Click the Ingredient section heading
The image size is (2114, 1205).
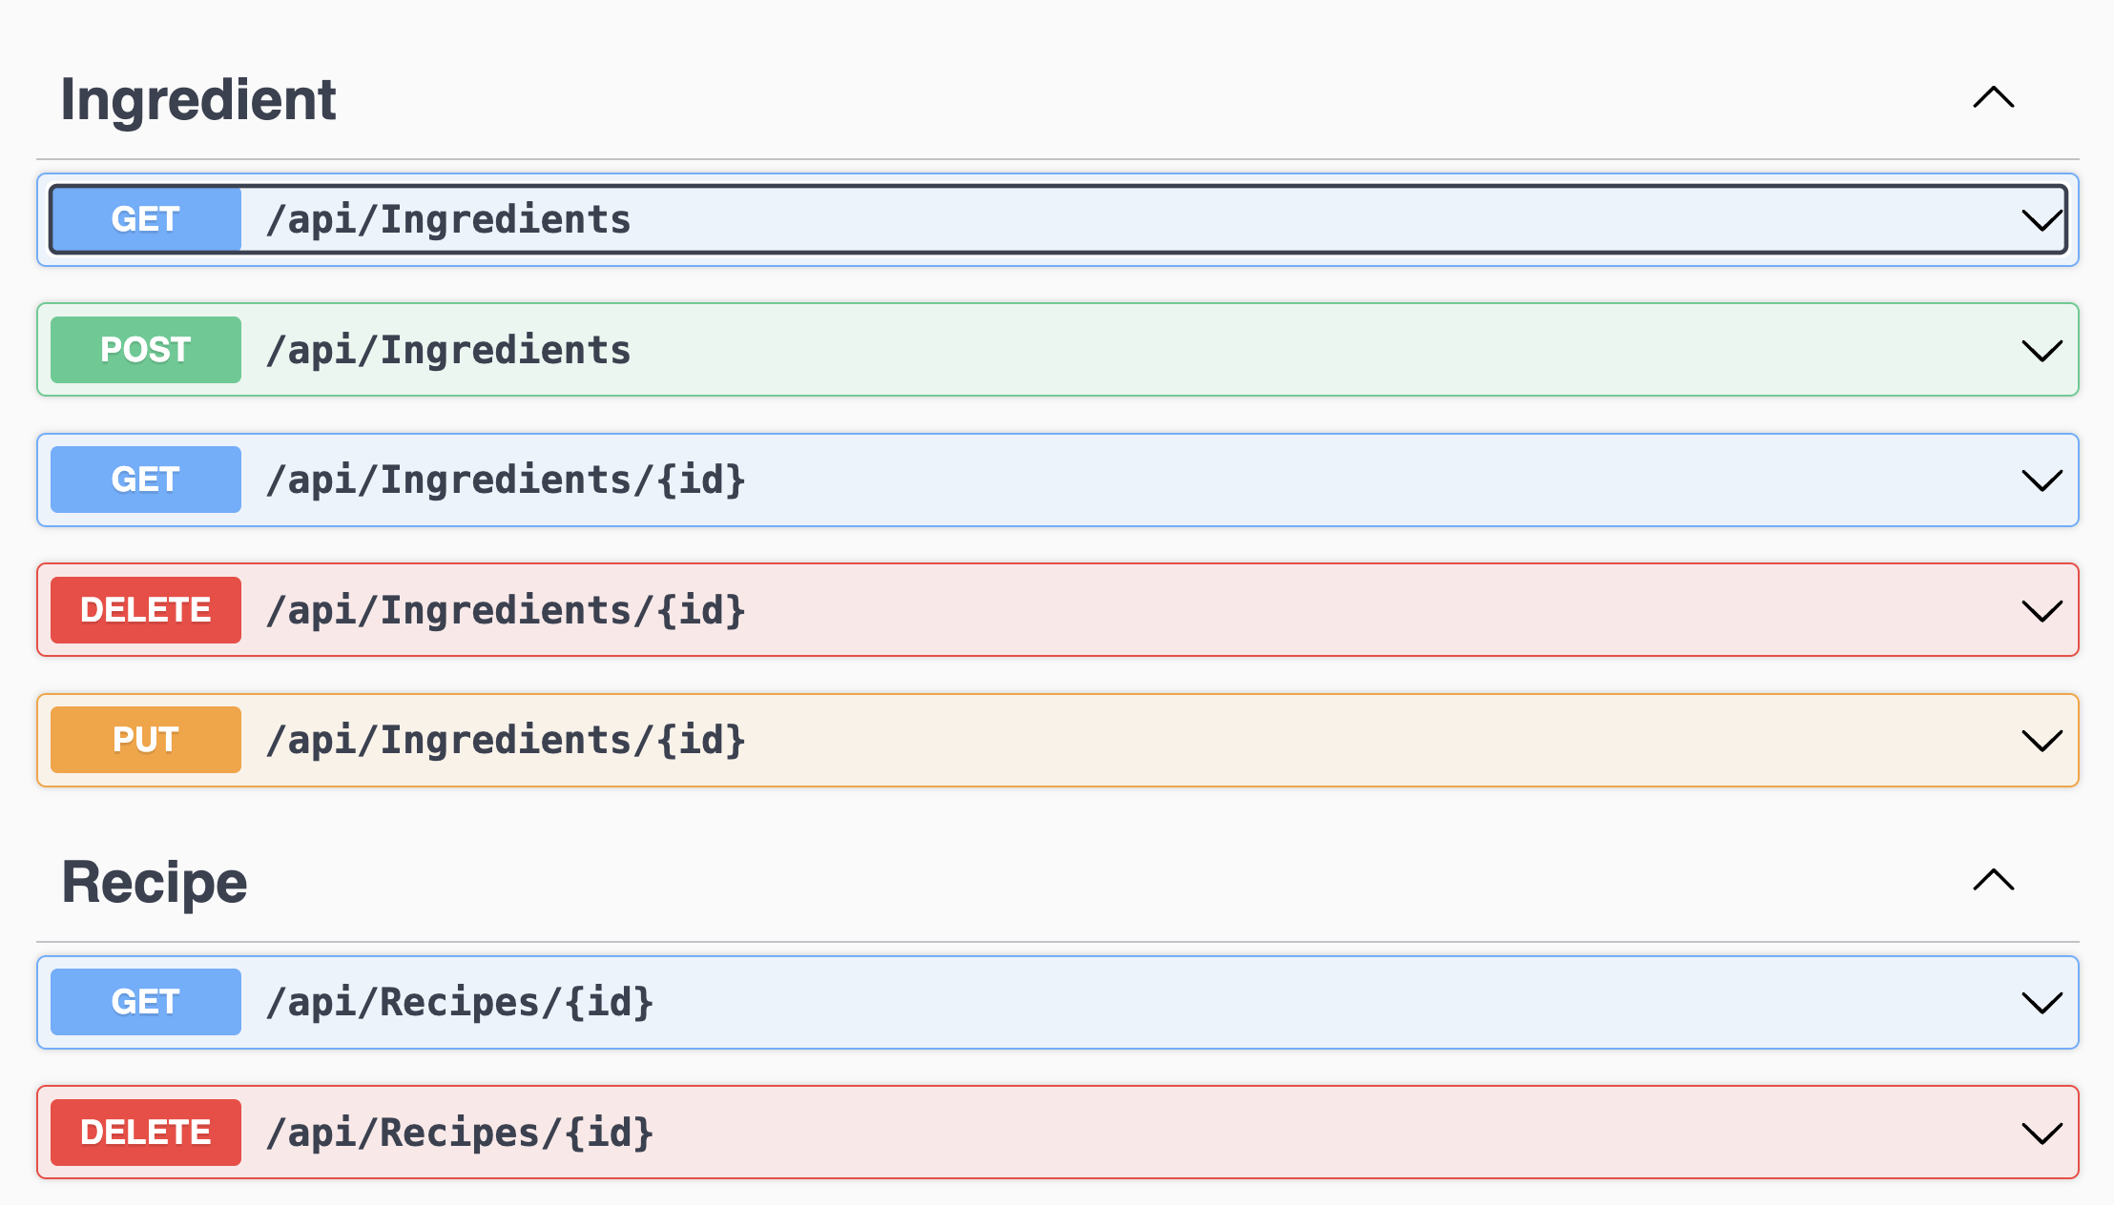198,99
